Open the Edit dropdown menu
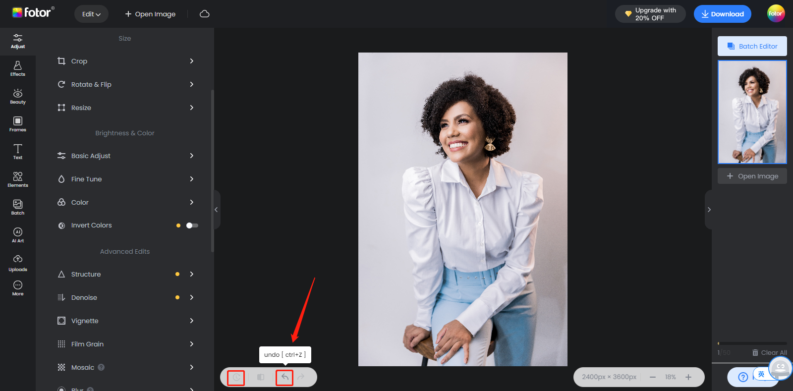This screenshot has height=391, width=793. click(91, 14)
